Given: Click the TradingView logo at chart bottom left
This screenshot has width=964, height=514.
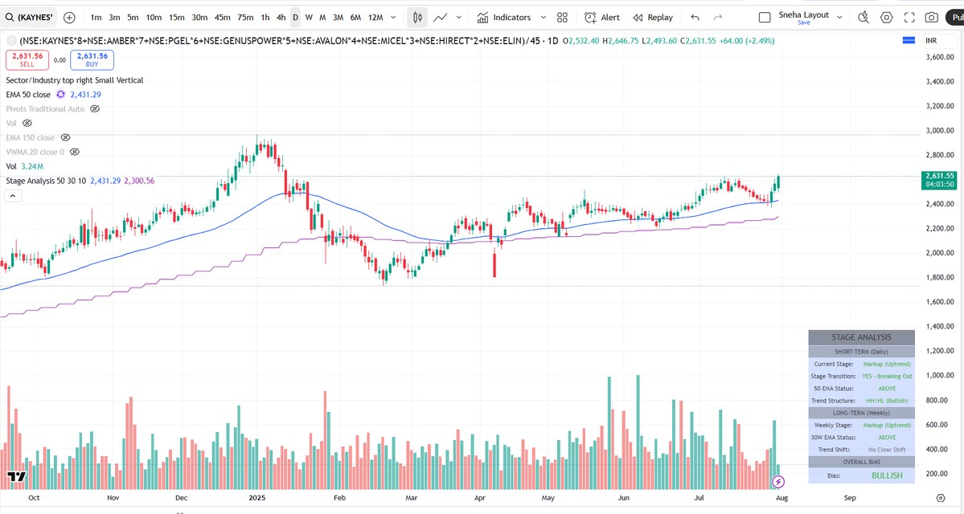Looking at the screenshot, I should pos(17,476).
